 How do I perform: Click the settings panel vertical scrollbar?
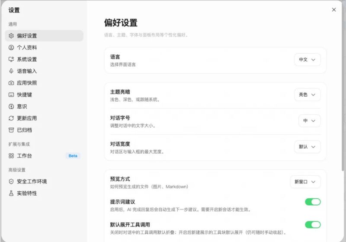click(343, 86)
